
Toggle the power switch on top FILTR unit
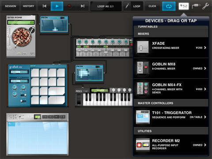(62, 18)
